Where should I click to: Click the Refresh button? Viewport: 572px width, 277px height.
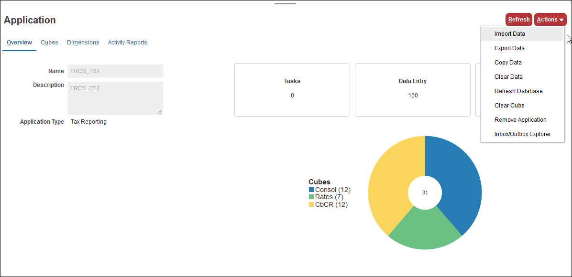coord(518,19)
